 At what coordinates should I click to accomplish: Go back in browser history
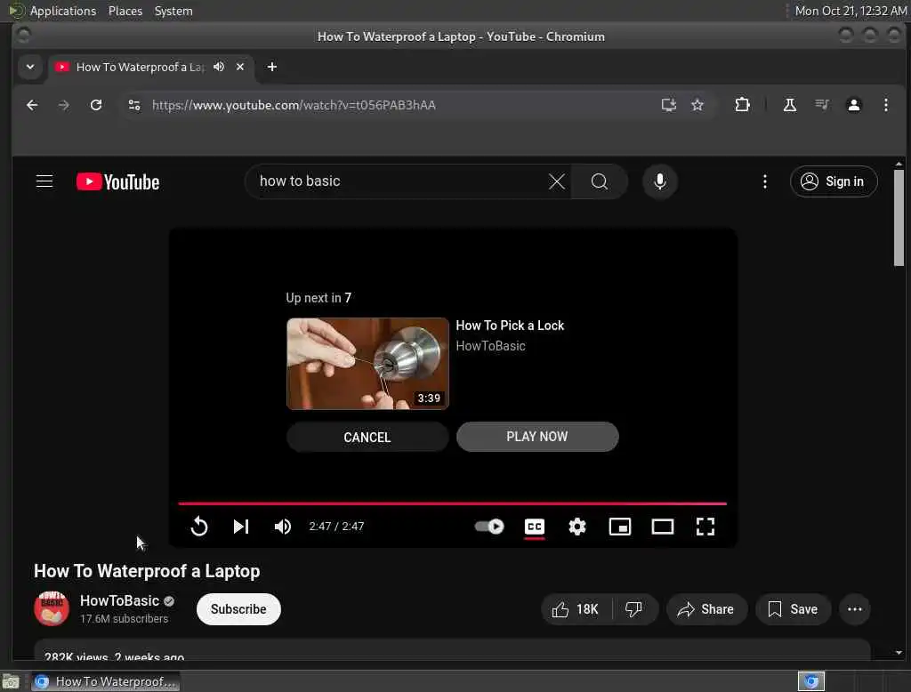tap(32, 105)
